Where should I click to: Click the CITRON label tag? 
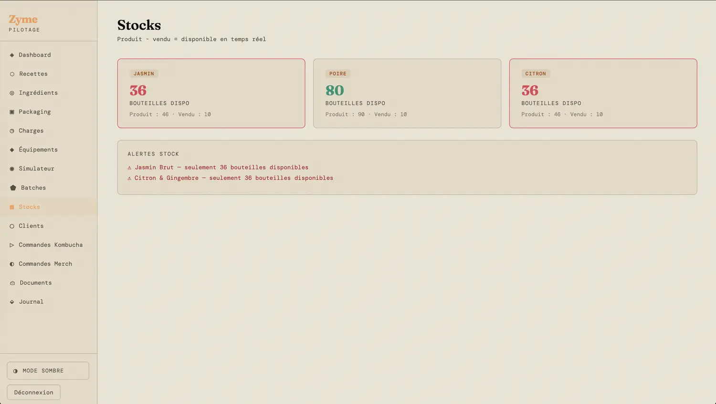click(x=536, y=73)
